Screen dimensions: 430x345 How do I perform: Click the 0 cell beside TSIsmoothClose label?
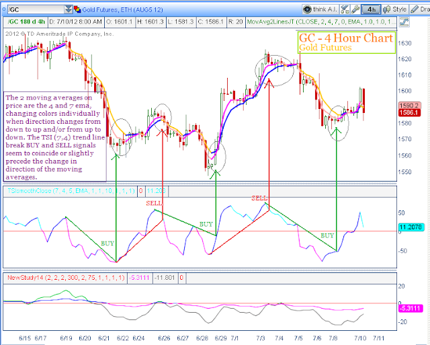(x=141, y=191)
